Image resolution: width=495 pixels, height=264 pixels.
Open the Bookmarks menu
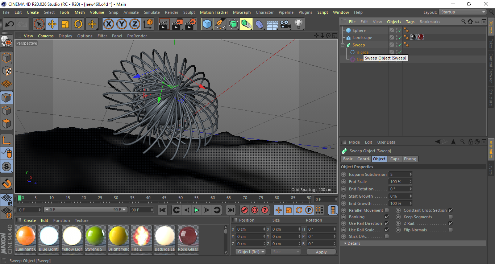click(x=430, y=22)
